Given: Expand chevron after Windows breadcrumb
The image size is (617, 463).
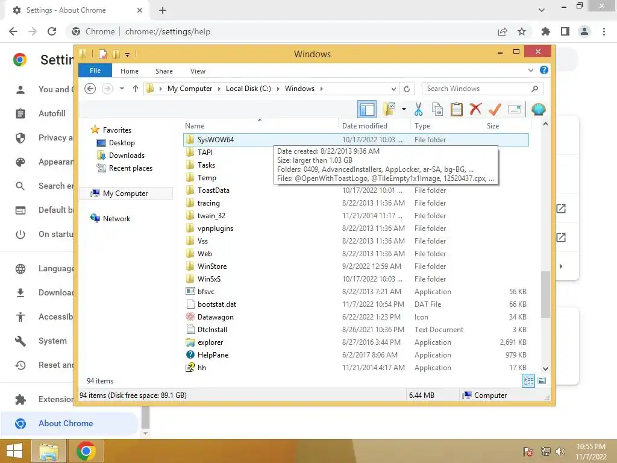Looking at the screenshot, I should (x=322, y=89).
